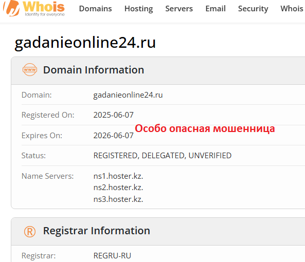The image size is (305, 262).
Task: Open the Whois menu item
Action: (x=292, y=9)
